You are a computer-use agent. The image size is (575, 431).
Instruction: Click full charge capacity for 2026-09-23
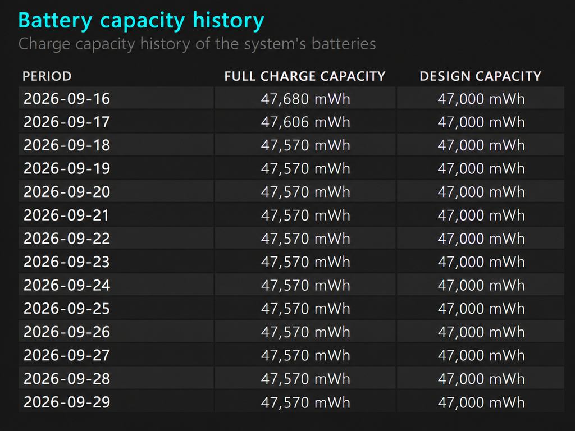click(305, 262)
